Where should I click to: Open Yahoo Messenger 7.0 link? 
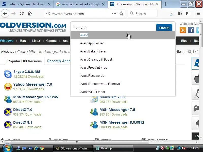click(33, 84)
